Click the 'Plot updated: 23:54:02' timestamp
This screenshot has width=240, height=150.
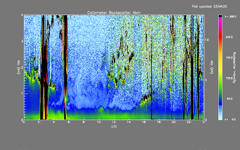click(209, 6)
